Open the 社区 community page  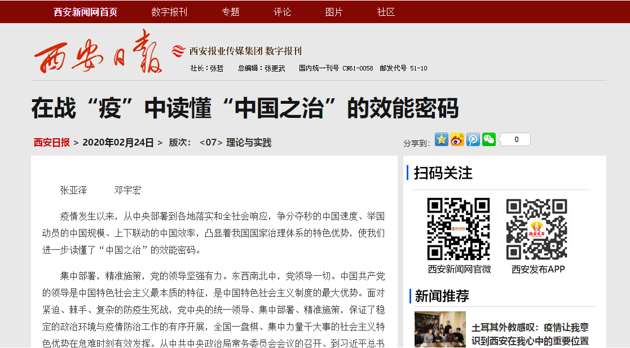[386, 12]
